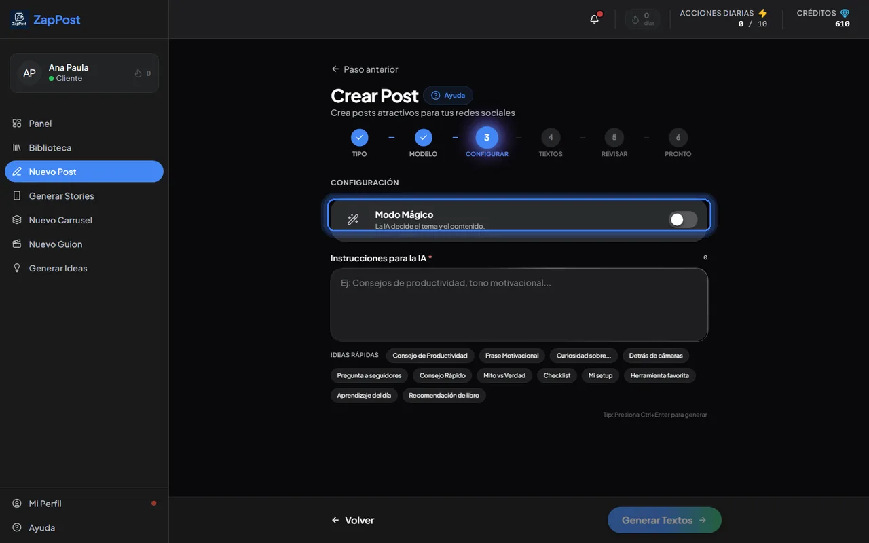
Task: Click the Nuevo Post pencil icon
Action: point(17,172)
